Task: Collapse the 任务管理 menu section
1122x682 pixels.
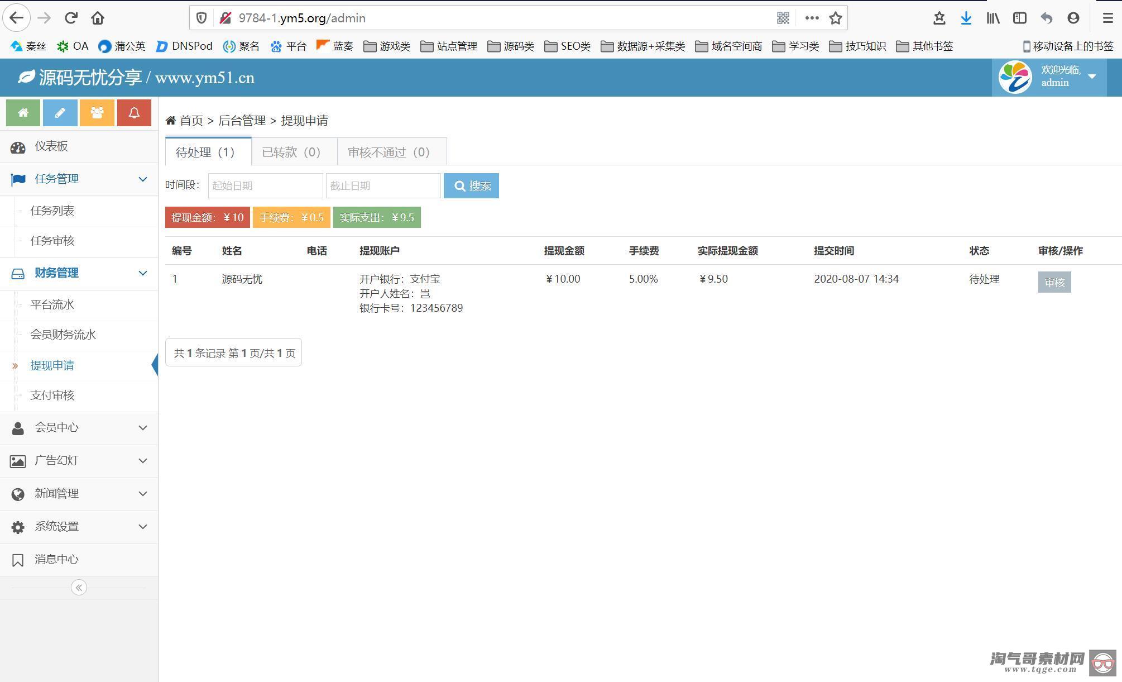Action: [79, 179]
